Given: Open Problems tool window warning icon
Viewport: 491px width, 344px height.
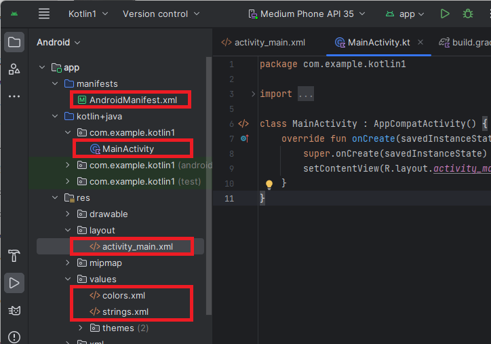Looking at the screenshot, I should pyautogui.click(x=14, y=337).
